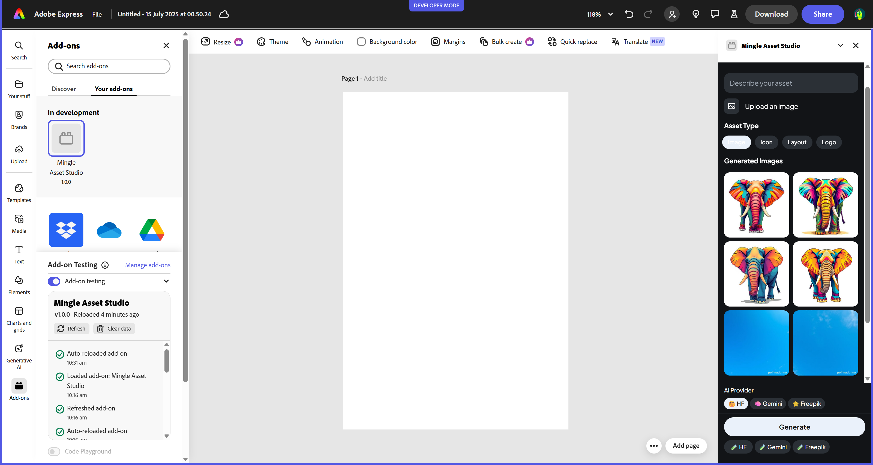Click the Background color swatch
Screen dimensions: 873x465
click(361, 42)
